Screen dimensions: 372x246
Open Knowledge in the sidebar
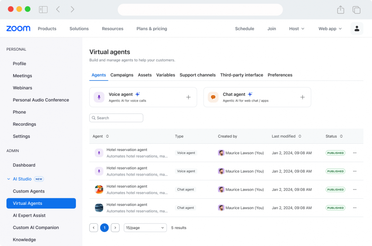(x=25, y=239)
